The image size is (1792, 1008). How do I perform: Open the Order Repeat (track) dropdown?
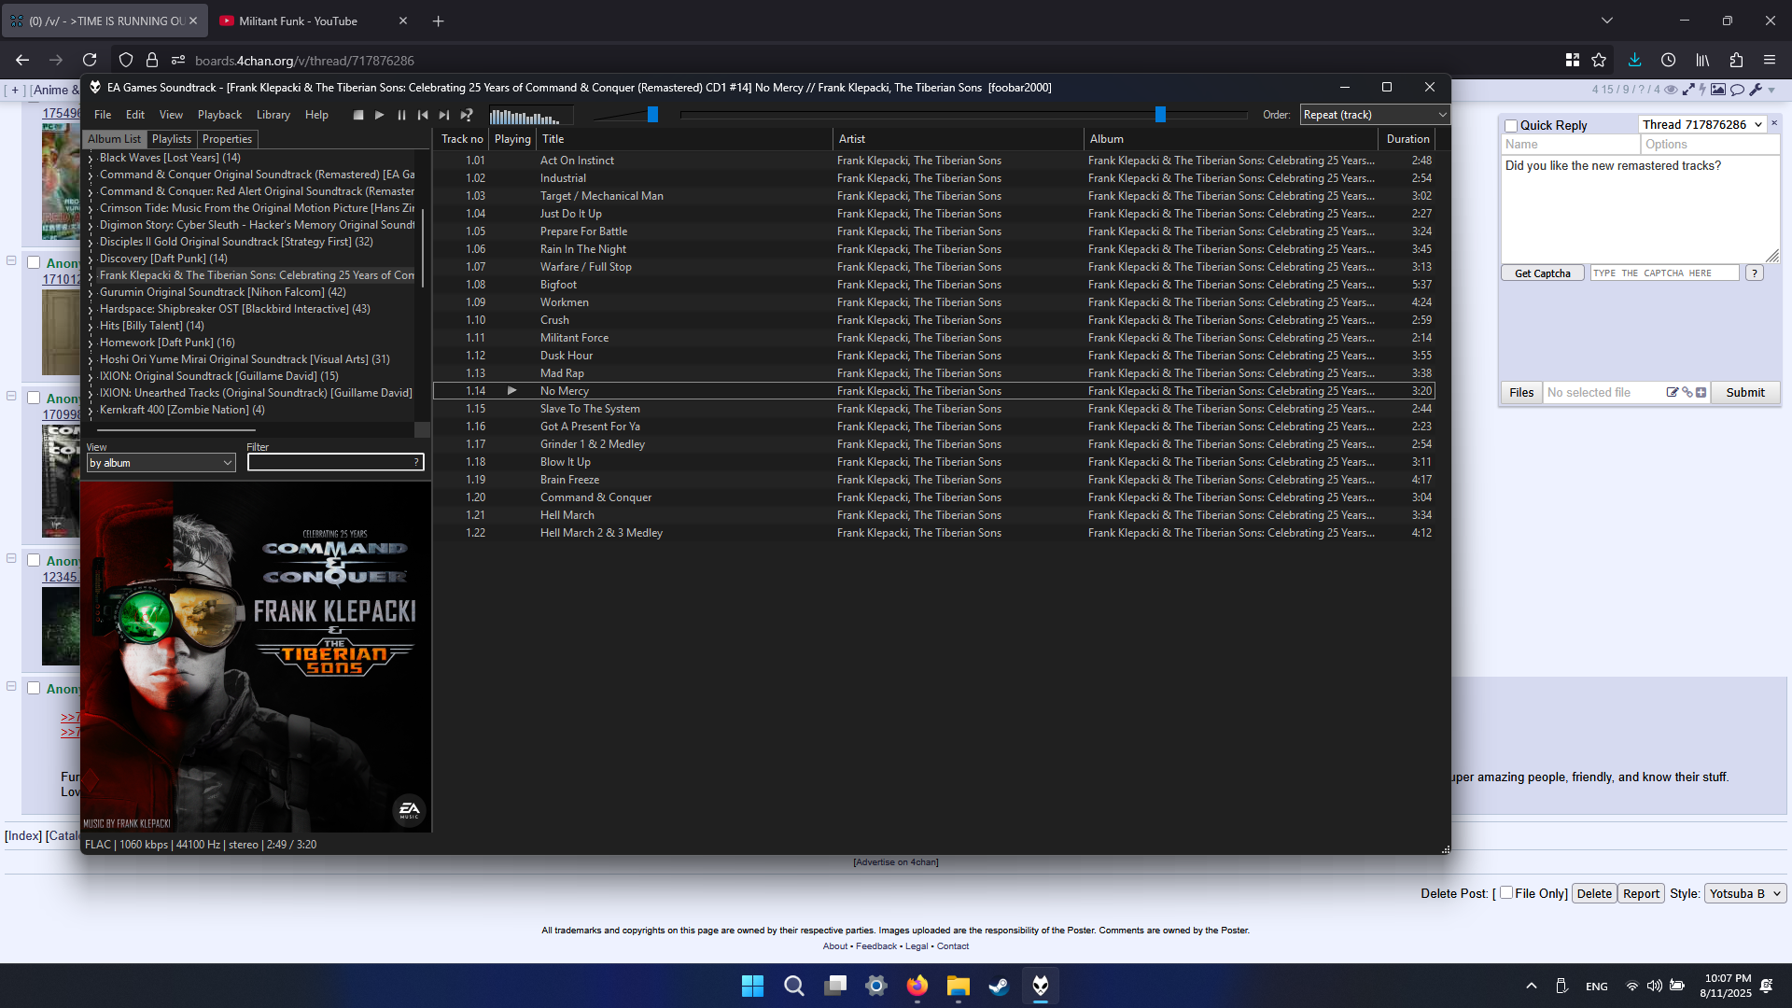pyautogui.click(x=1374, y=115)
